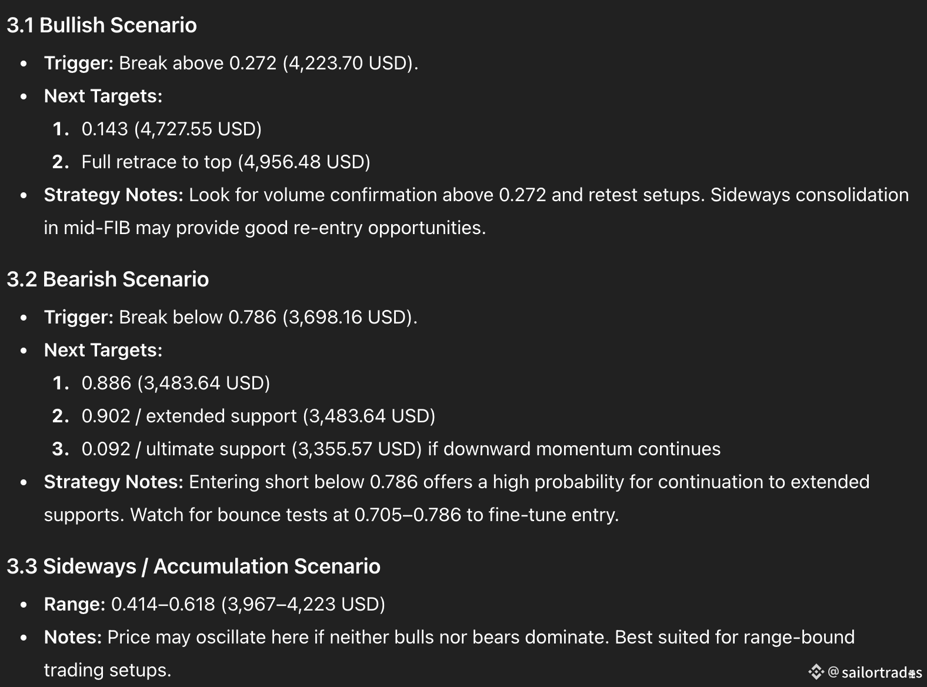Click the '3.2 Bearish Scenario' heading
The image size is (927, 687).
pos(108,279)
